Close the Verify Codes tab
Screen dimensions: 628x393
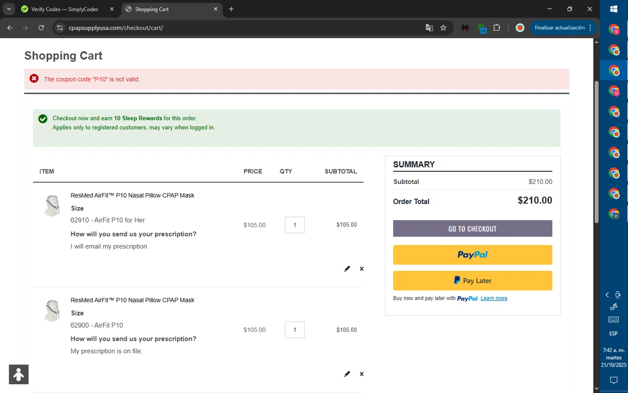pos(112,9)
